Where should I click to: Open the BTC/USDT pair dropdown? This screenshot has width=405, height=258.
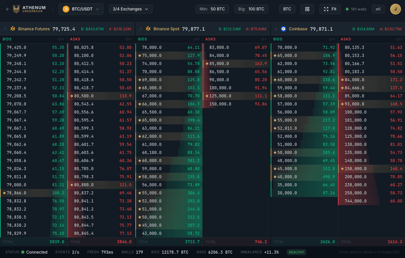(x=81, y=9)
